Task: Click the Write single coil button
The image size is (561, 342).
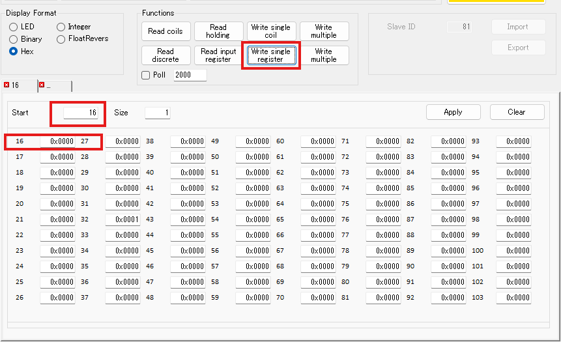Action: (271, 31)
